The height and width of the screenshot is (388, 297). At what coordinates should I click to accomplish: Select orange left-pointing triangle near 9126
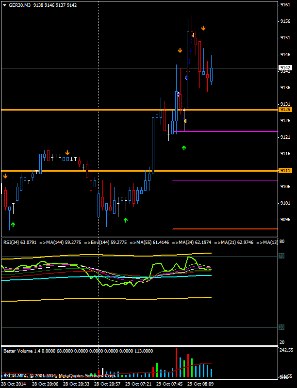pyautogui.click(x=184, y=121)
